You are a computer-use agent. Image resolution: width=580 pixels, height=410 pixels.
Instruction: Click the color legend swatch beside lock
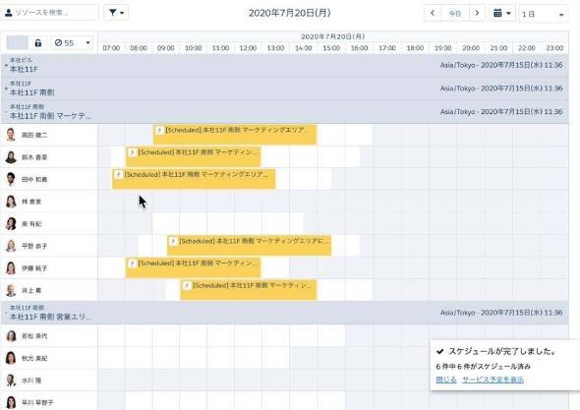[17, 43]
